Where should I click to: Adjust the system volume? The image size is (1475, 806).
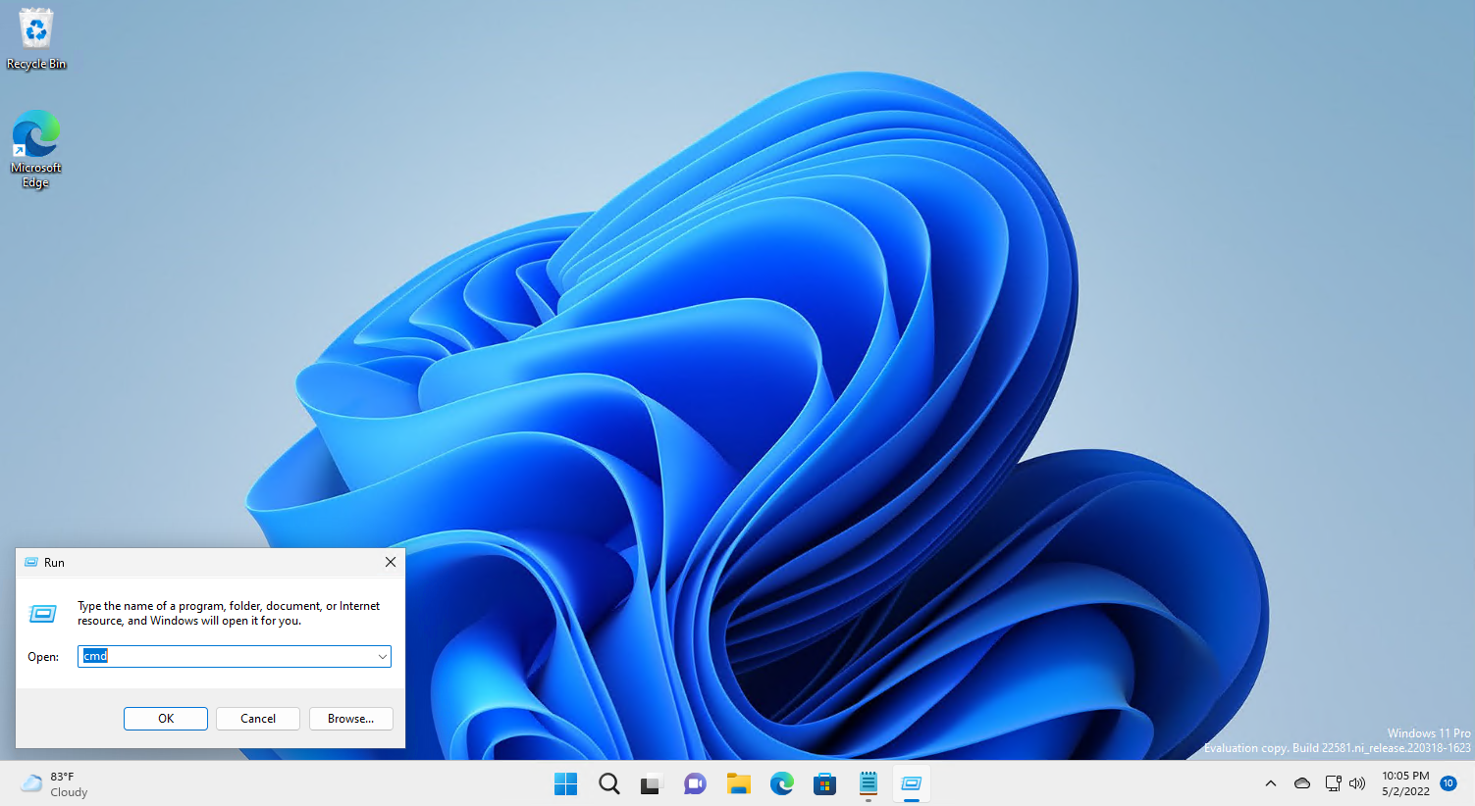(x=1357, y=783)
